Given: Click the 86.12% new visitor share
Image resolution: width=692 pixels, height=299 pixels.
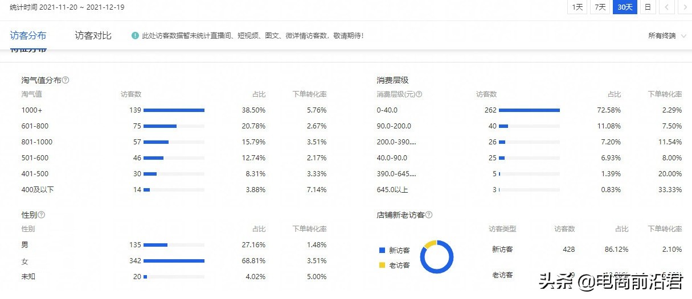Looking at the screenshot, I should [616, 250].
